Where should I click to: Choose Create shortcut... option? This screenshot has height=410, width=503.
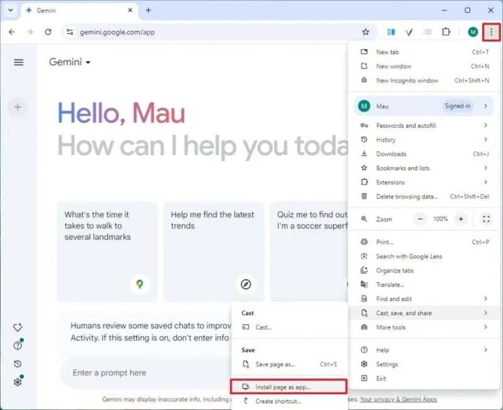pyautogui.click(x=289, y=401)
